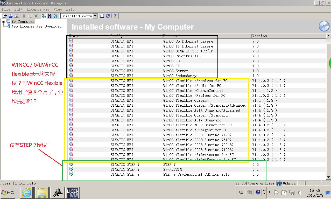The image size is (331, 199).
Task: Click status icon of WinCC Server row
Action: 71,71
